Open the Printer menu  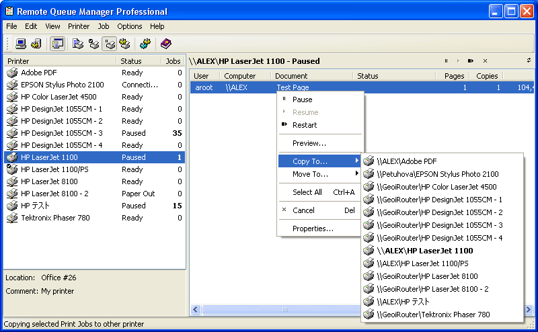pos(79,26)
